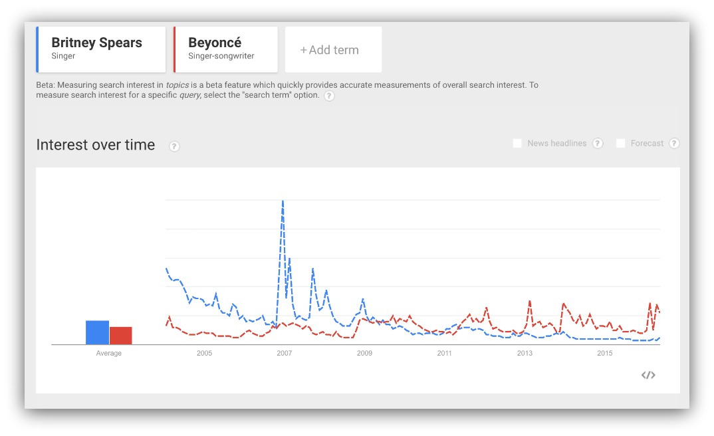Click the 2013 axis label

click(525, 353)
